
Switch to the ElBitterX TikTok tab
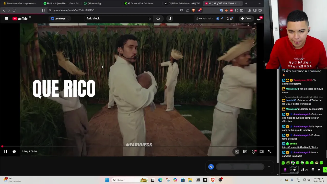(x=182, y=3)
